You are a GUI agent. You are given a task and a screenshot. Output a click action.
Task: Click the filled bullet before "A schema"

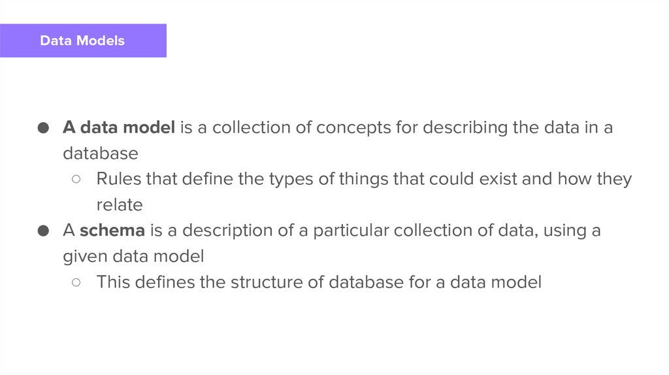click(x=43, y=231)
